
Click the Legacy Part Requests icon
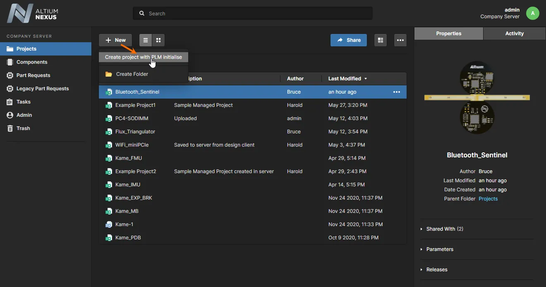pyautogui.click(x=10, y=89)
